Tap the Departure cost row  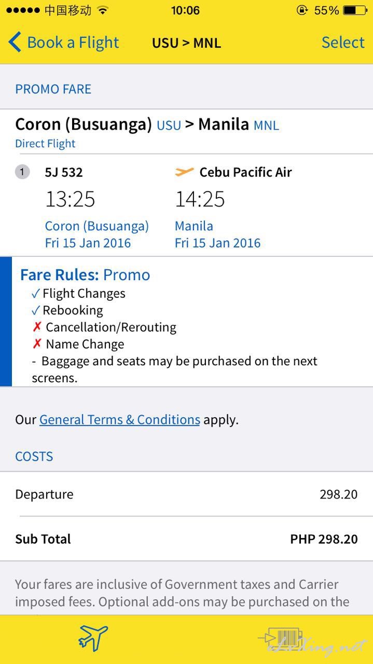point(186,494)
